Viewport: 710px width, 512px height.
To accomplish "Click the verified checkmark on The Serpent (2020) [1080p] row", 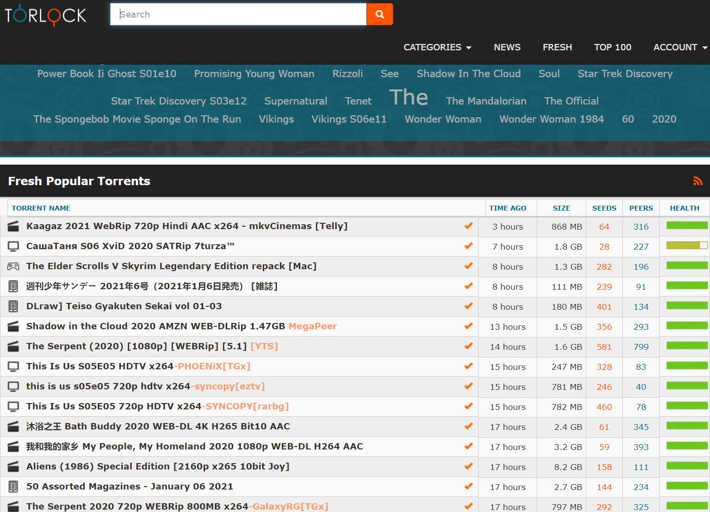I will click(468, 346).
